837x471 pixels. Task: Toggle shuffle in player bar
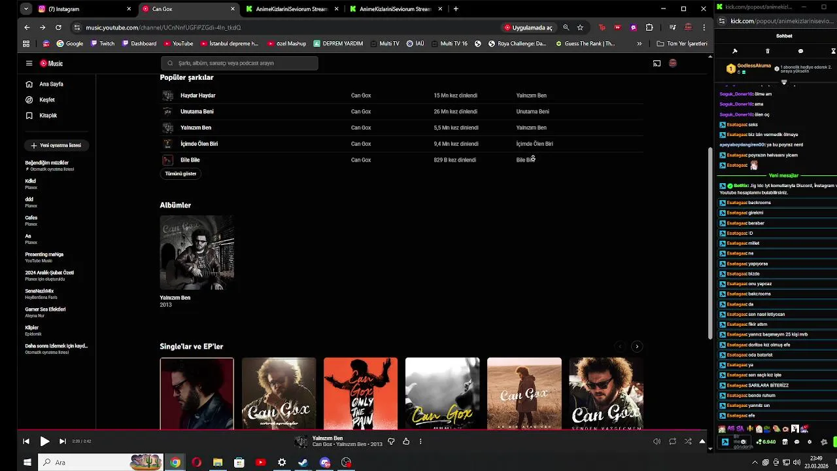click(x=688, y=442)
